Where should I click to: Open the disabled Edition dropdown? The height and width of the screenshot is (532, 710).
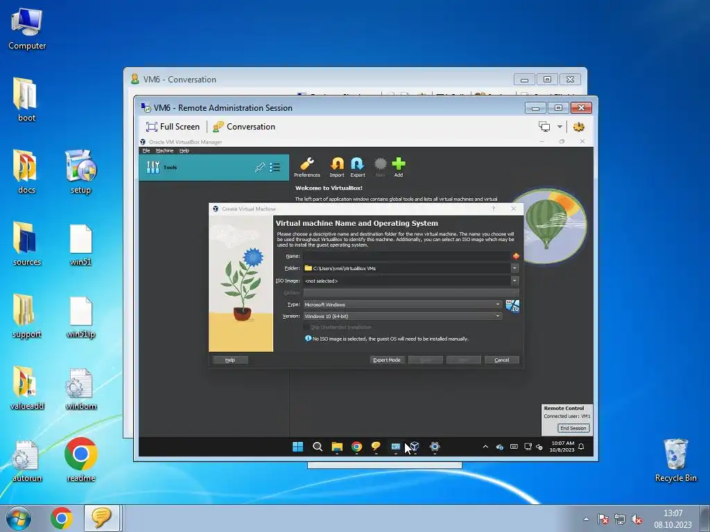coord(410,293)
